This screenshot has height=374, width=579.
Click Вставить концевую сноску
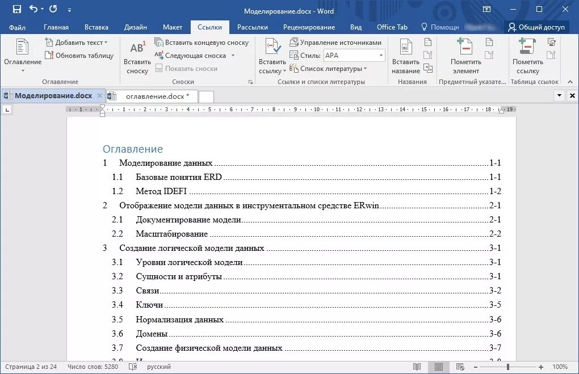tap(202, 43)
